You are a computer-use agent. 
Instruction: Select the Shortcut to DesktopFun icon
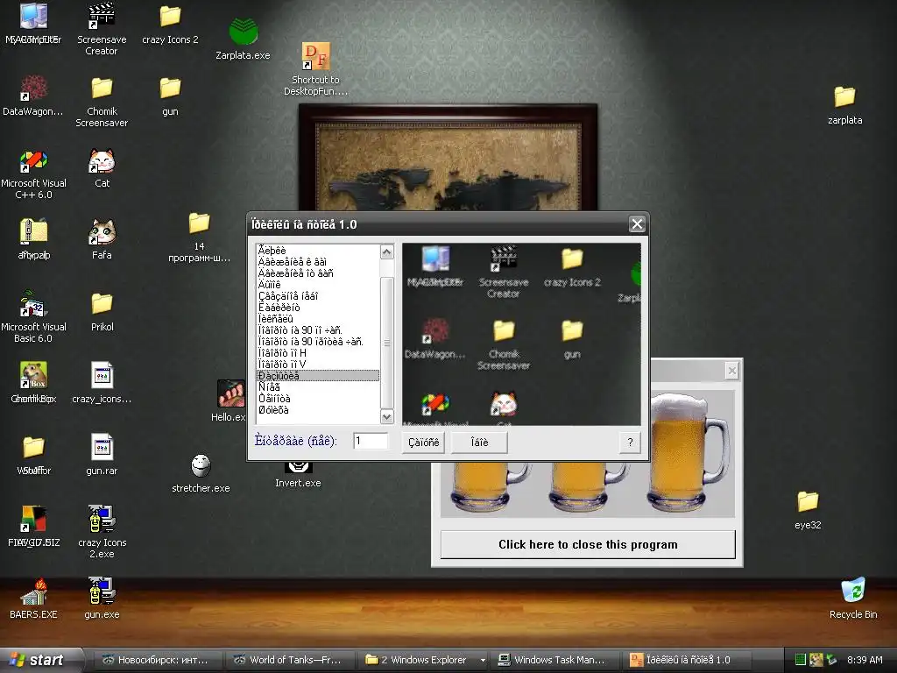coord(315,68)
